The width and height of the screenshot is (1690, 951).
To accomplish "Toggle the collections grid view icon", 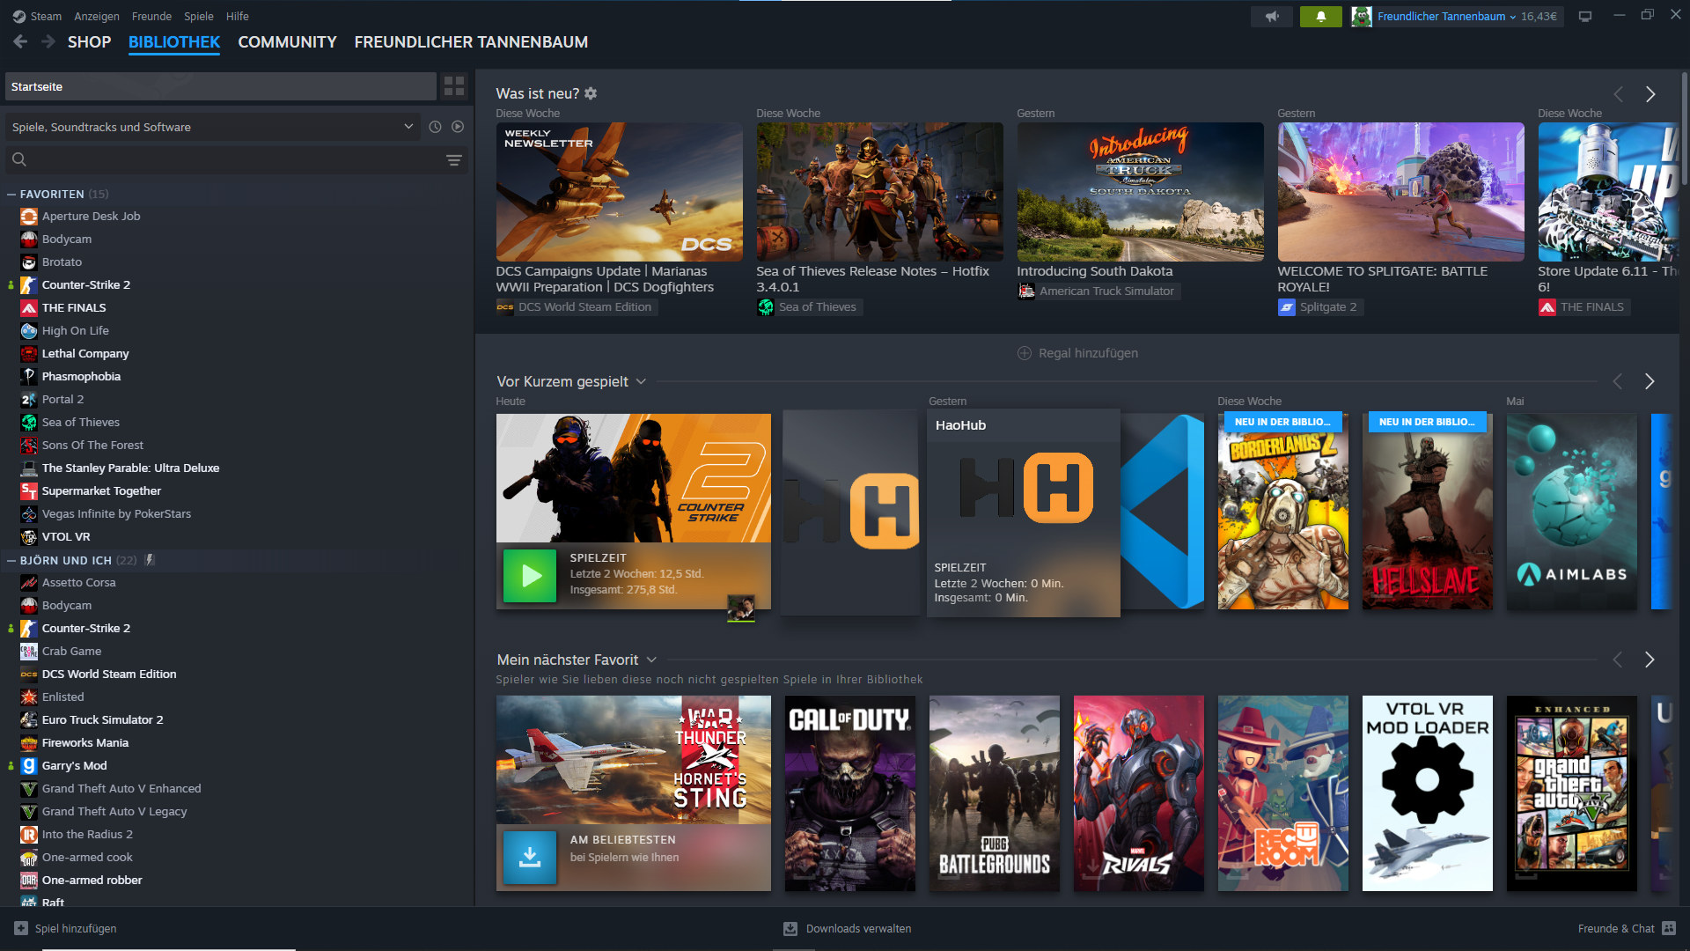I will point(454,86).
